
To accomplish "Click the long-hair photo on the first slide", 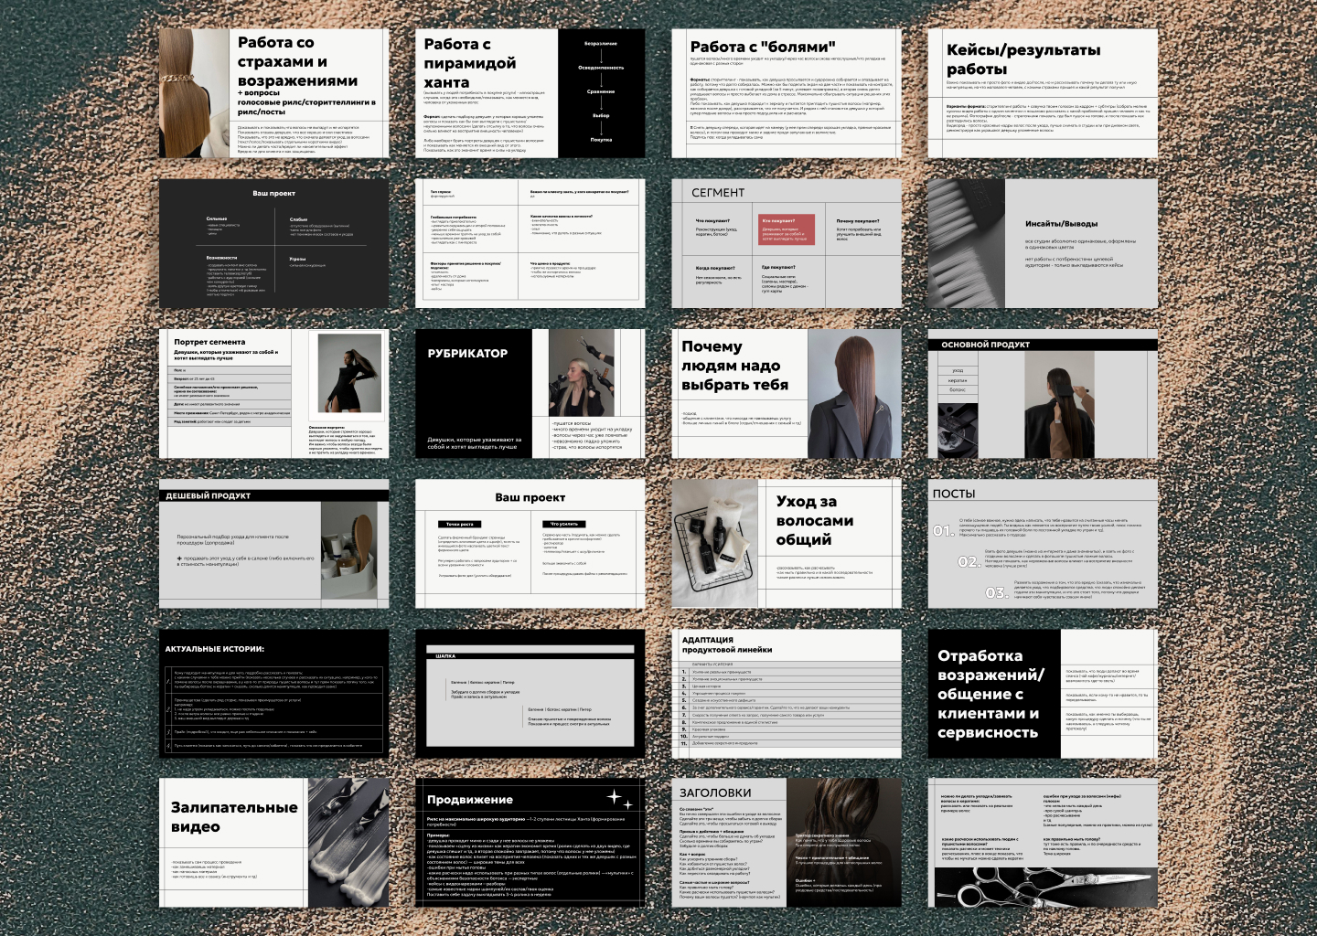I will tap(194, 93).
